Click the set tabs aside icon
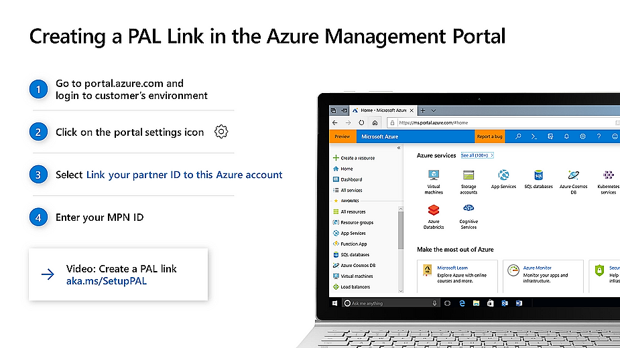This screenshot has height=348, width=620. 345,110
